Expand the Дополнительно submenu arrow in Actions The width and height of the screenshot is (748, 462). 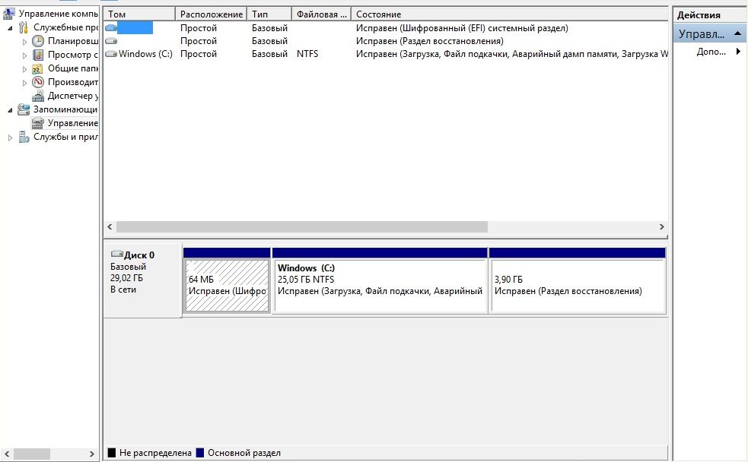tap(737, 52)
